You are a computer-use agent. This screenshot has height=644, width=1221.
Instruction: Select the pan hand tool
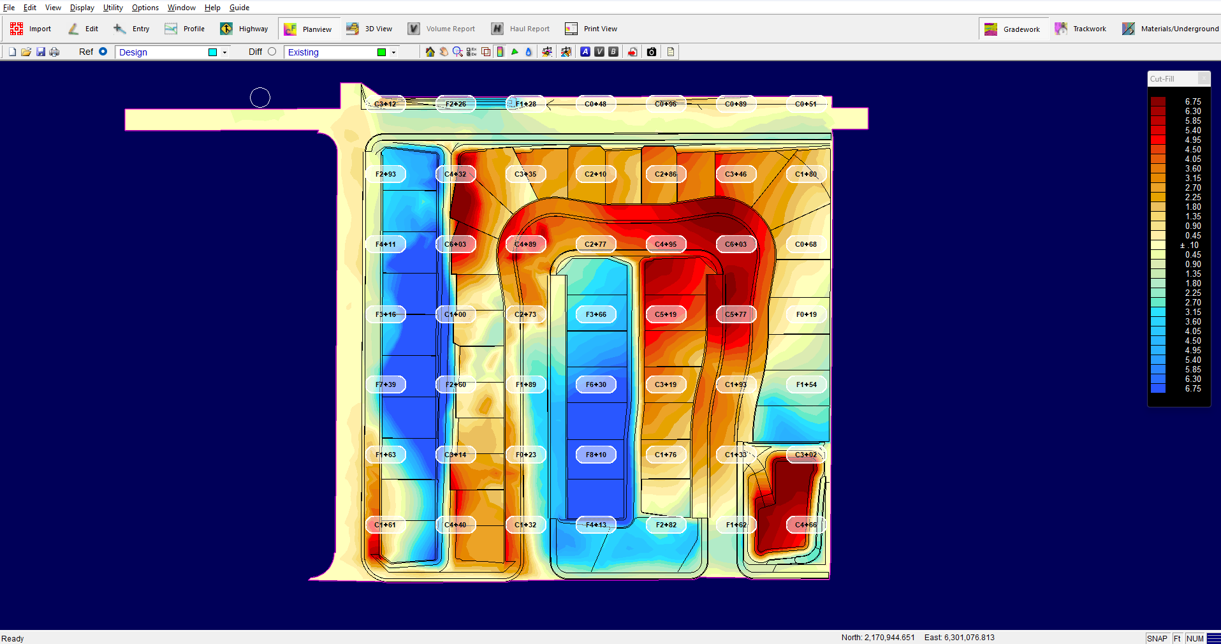coord(444,52)
